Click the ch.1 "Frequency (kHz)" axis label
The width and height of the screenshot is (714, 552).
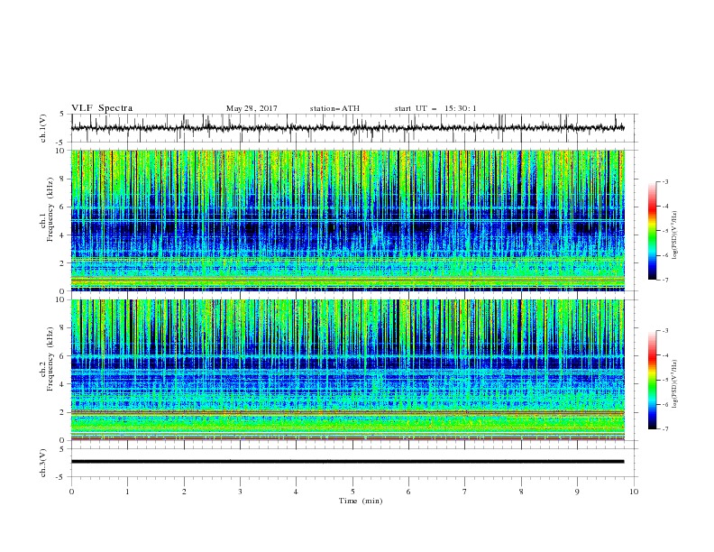[x=50, y=209]
